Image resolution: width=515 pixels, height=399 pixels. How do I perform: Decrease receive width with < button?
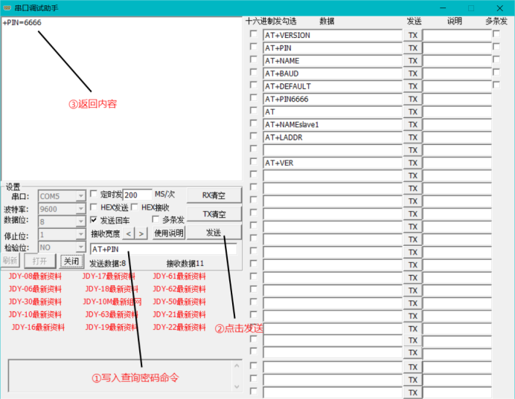pos(129,234)
